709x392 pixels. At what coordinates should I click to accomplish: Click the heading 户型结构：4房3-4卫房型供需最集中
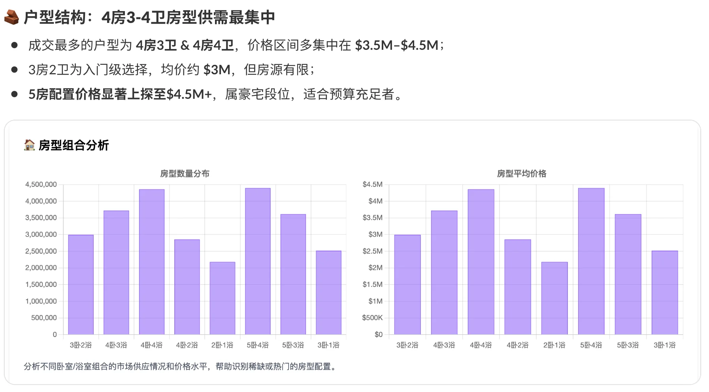[x=149, y=17]
